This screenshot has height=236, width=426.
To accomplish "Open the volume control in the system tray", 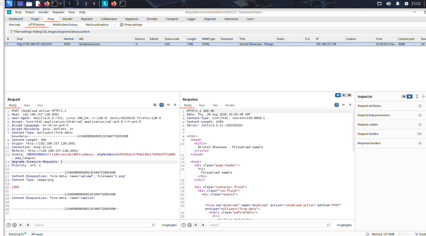I will 389,4.
